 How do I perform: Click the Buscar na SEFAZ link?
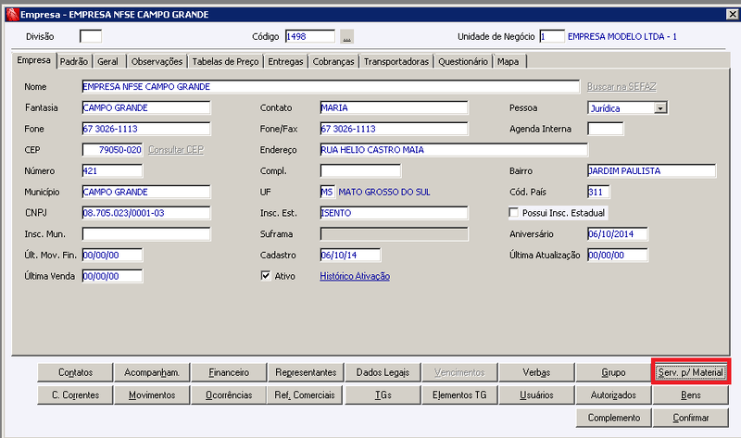pyautogui.click(x=622, y=86)
